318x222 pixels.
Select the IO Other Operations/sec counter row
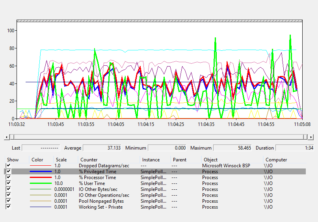click(104, 195)
